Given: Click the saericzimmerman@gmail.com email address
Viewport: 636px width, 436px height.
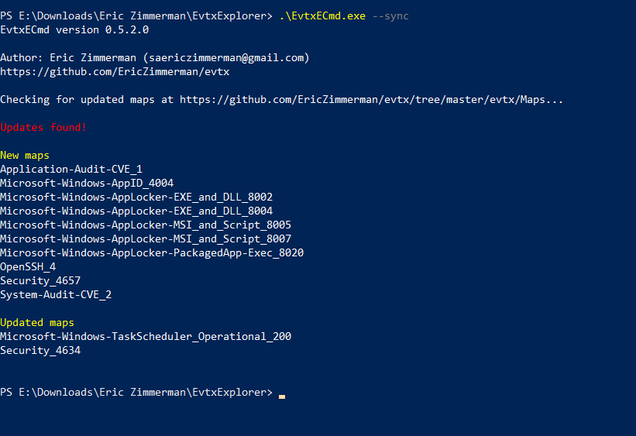Looking at the screenshot, I should click(x=229, y=58).
